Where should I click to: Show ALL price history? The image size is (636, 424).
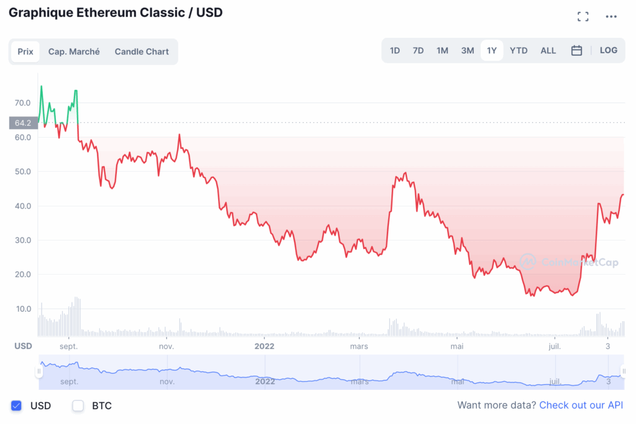(x=548, y=51)
